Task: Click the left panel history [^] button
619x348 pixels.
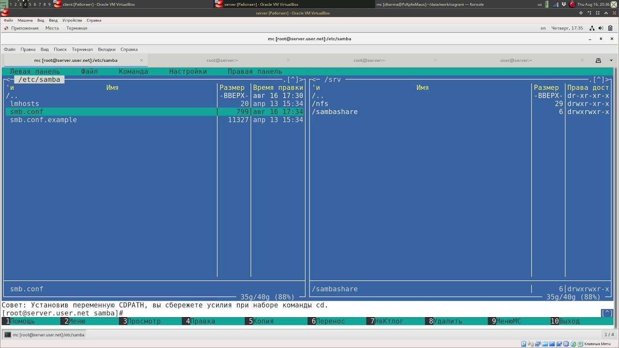Action: point(293,80)
